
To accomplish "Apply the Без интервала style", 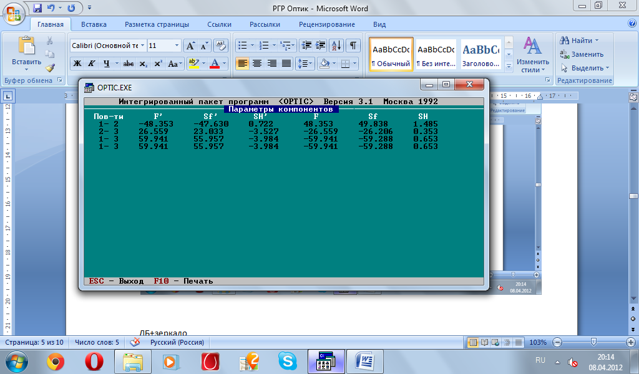I will click(x=436, y=54).
